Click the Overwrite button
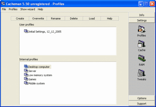 click(38, 19)
